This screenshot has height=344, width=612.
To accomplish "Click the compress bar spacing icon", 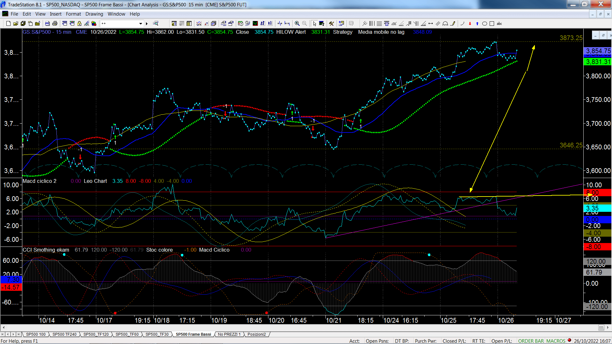I will coord(280,24).
